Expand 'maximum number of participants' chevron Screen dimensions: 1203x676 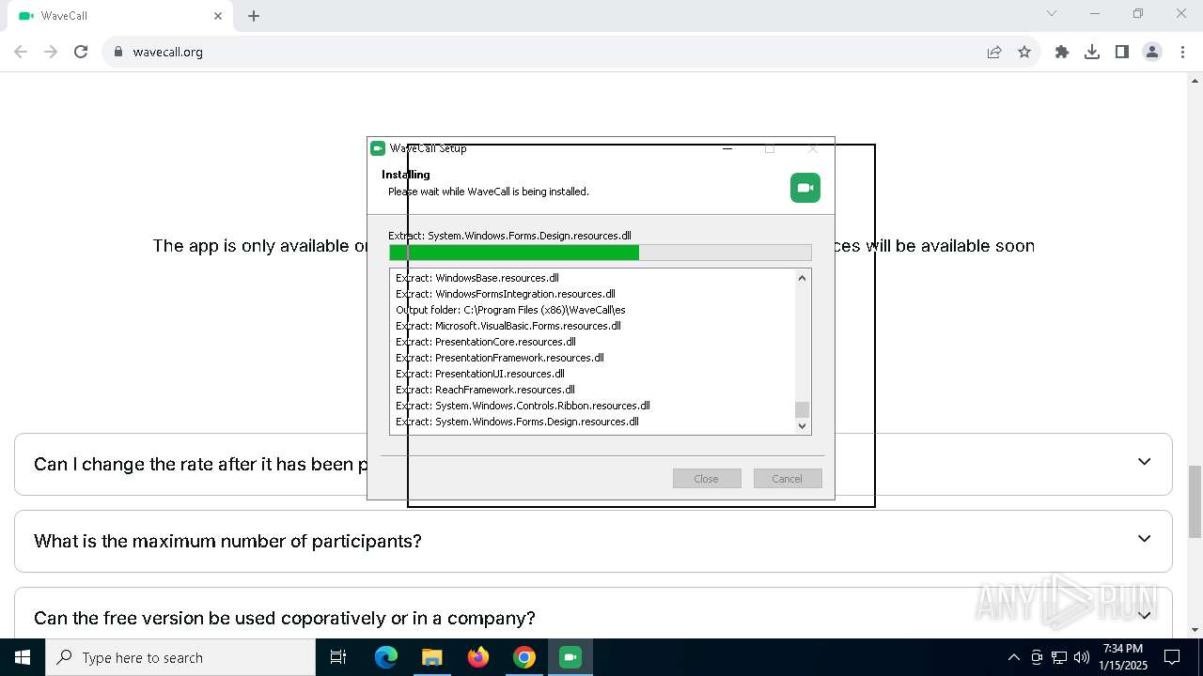(1144, 539)
